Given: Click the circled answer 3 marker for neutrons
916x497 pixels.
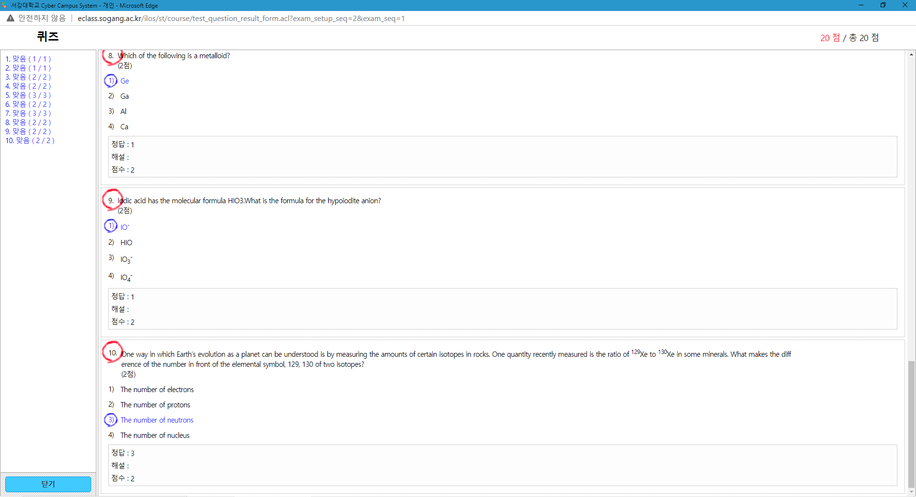Looking at the screenshot, I should tap(111, 420).
